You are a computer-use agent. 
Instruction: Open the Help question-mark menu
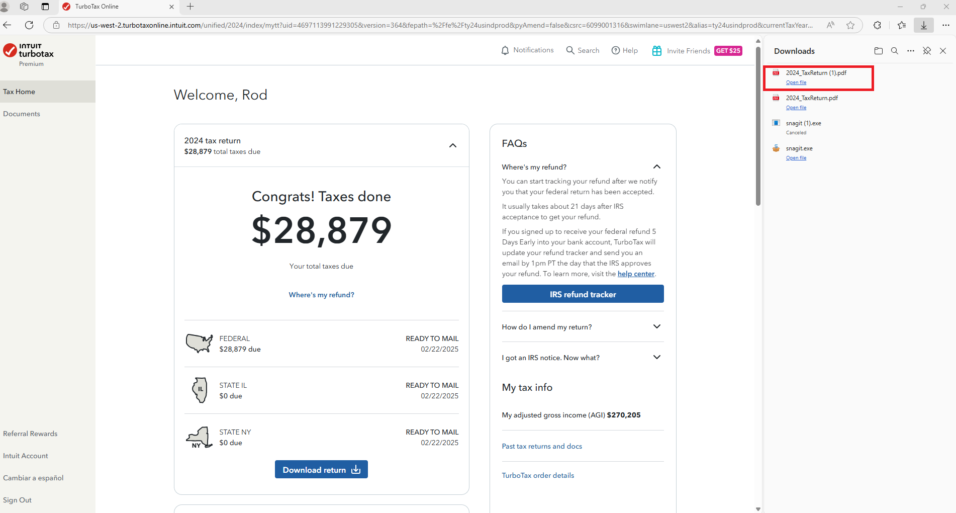(x=624, y=50)
